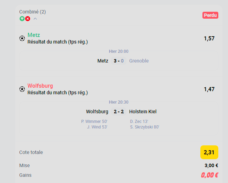This screenshot has height=183, width=228.
Task: Click the Metz 3 - 0 score box
Action: [x=118, y=61]
